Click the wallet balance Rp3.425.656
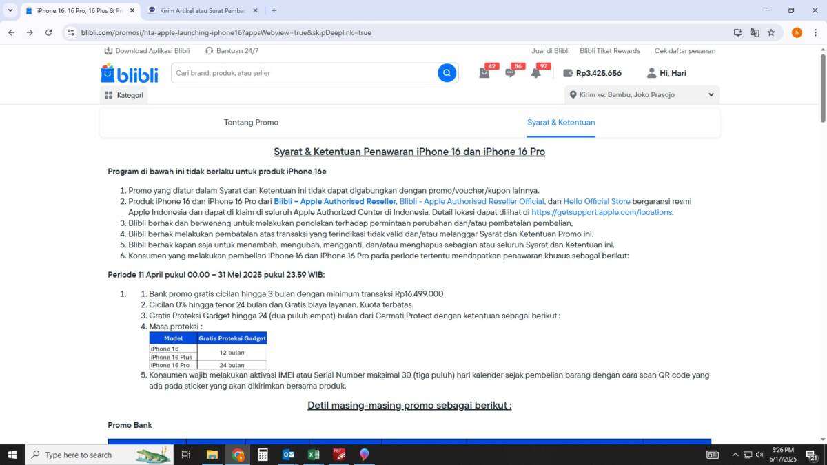The width and height of the screenshot is (827, 465). click(x=593, y=73)
